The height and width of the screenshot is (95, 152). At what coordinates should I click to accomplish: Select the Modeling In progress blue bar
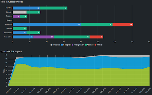pyautogui.click(x=26, y=8)
